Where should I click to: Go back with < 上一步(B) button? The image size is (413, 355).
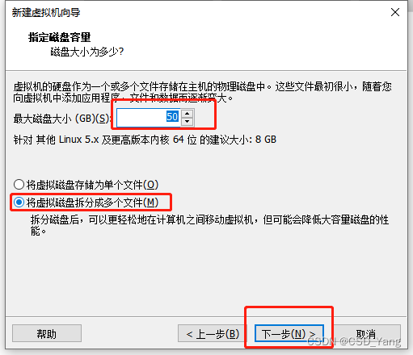coord(213,333)
